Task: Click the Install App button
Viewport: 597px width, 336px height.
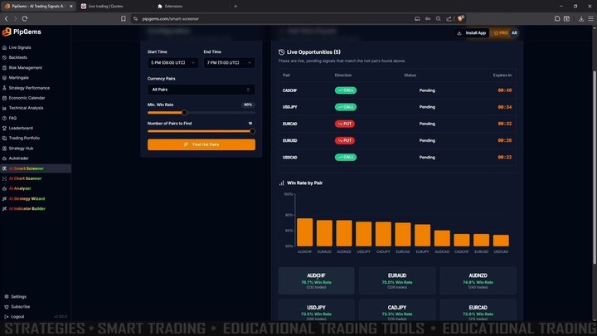Action: coord(471,33)
